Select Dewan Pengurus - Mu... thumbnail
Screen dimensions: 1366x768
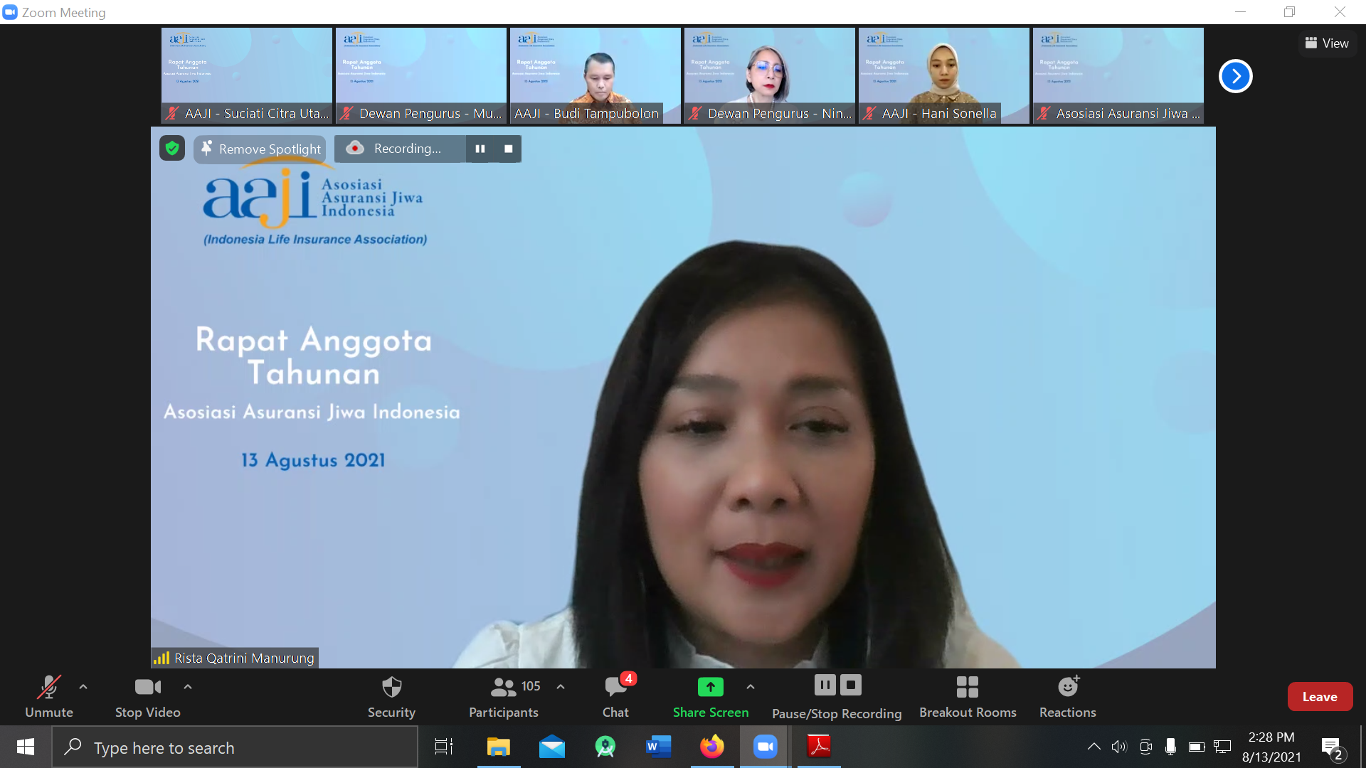(x=421, y=75)
